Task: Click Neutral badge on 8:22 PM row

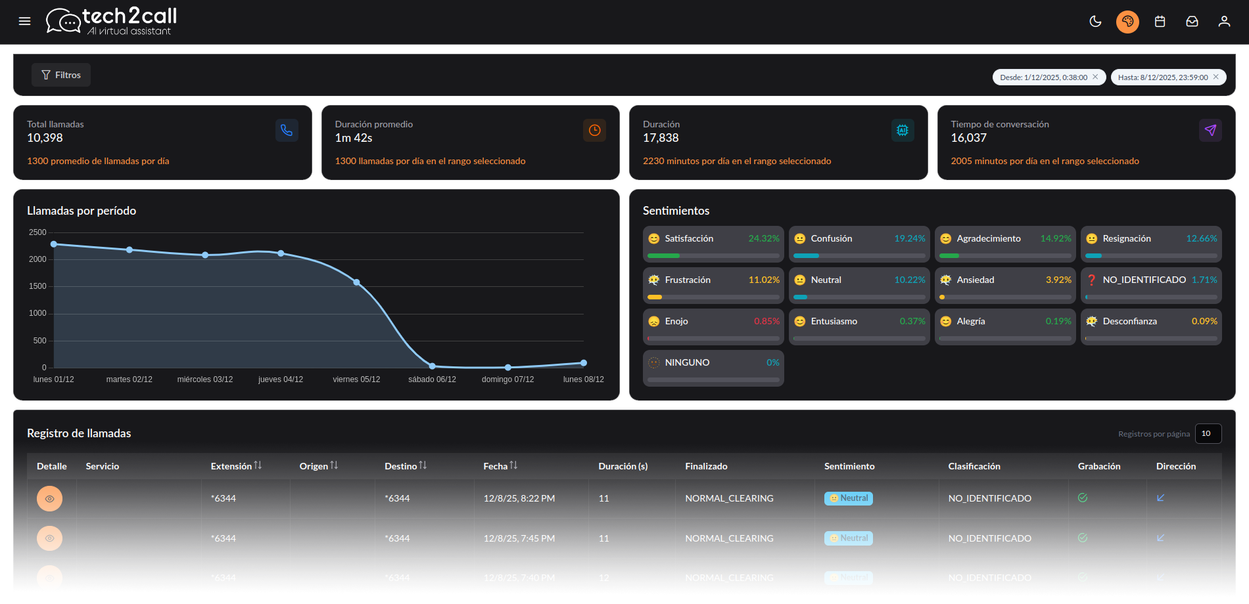Action: 849,498
